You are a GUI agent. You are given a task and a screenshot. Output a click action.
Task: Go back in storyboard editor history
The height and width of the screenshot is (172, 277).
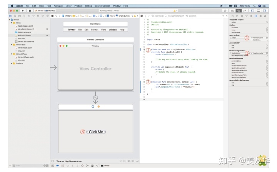pos(56,16)
